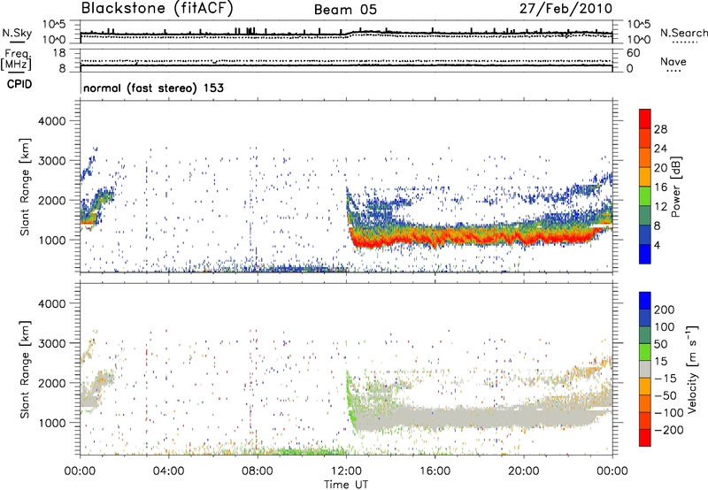Click the '08:00' time tick label
Image resolution: width=708 pixels, height=490 pixels.
point(258,471)
